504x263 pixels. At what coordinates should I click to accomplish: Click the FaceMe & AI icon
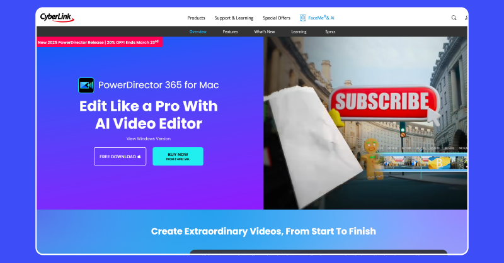303,18
